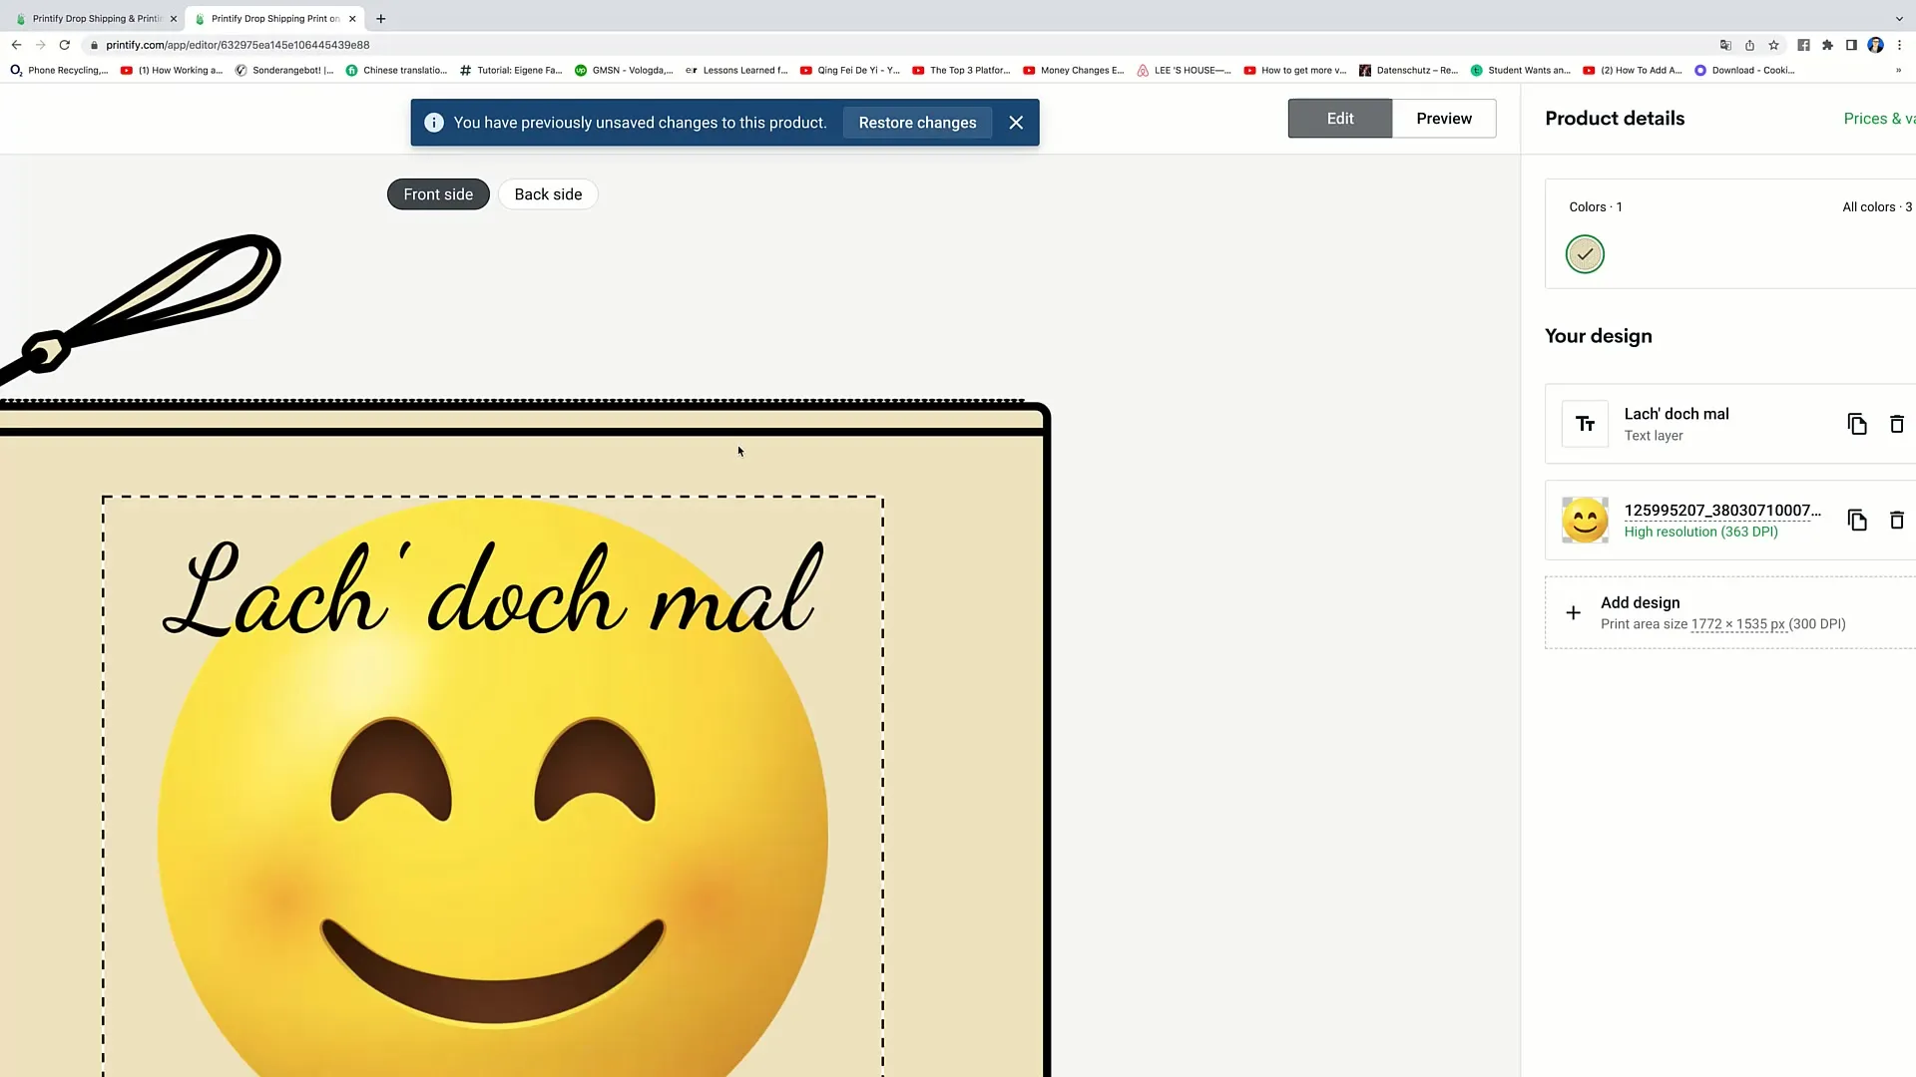Viewport: 1916px width, 1077px height.
Task: Switch to Preview mode
Action: coord(1444,118)
